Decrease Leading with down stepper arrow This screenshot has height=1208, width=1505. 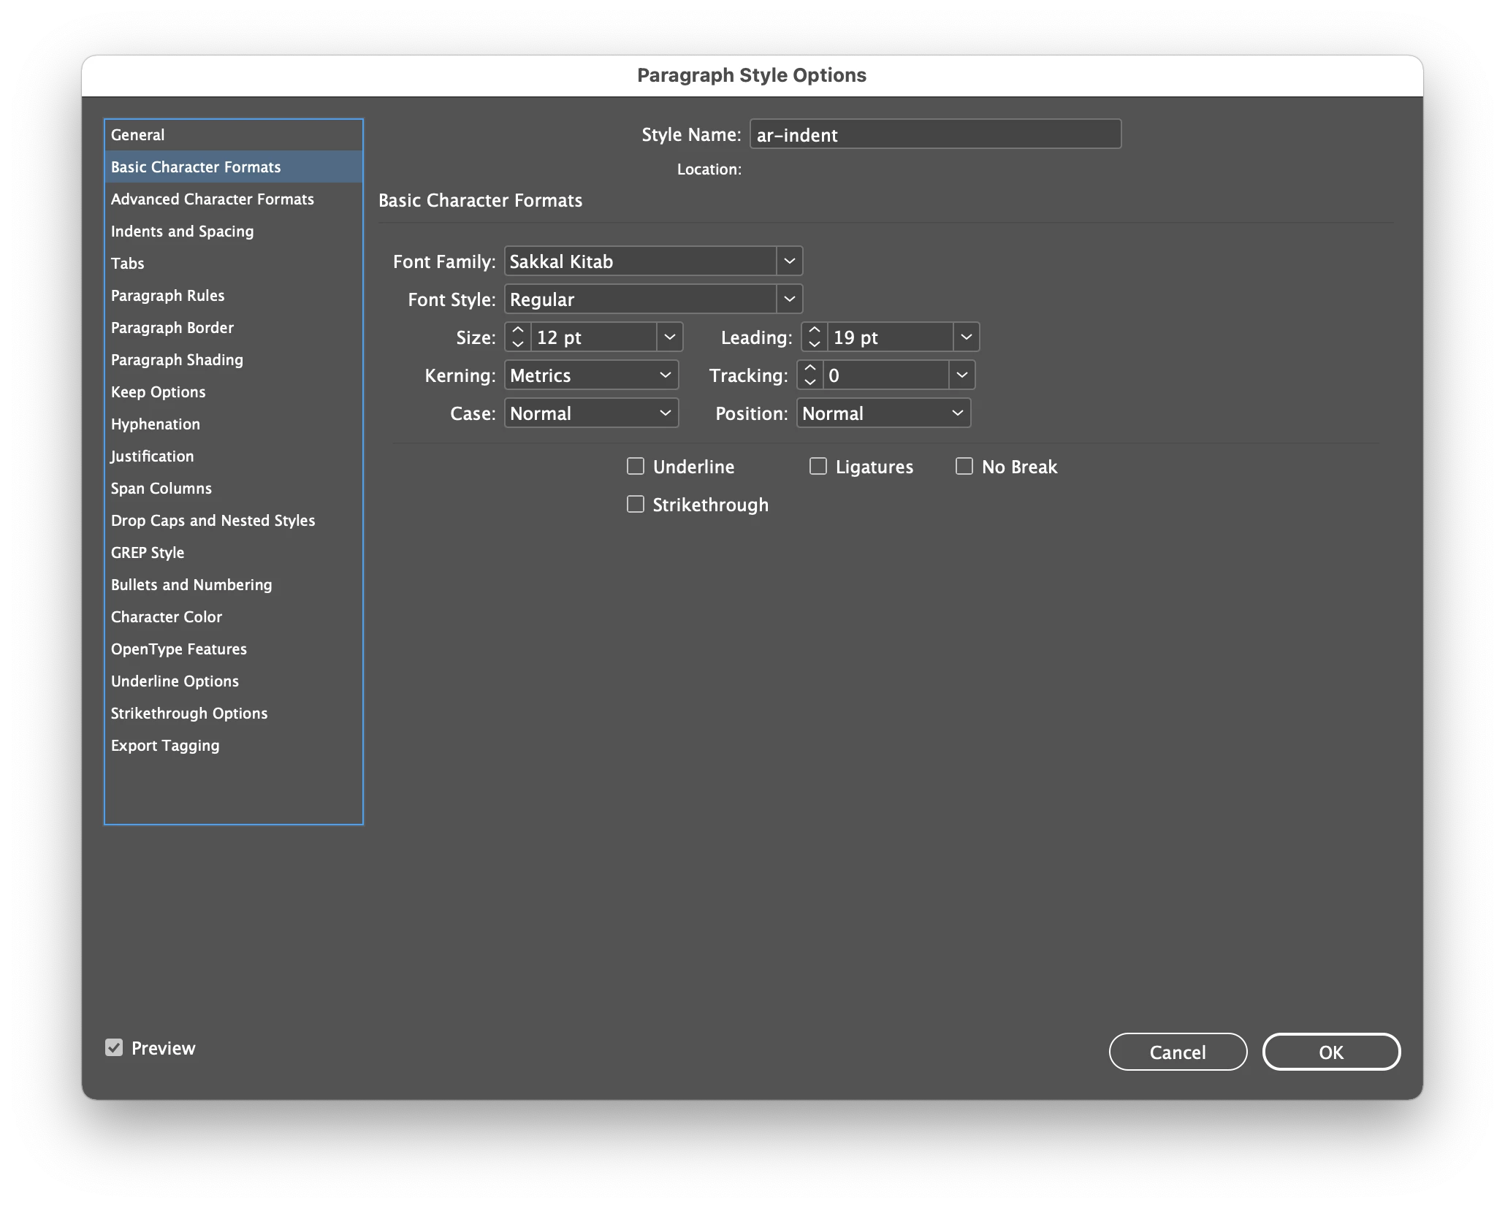click(815, 344)
